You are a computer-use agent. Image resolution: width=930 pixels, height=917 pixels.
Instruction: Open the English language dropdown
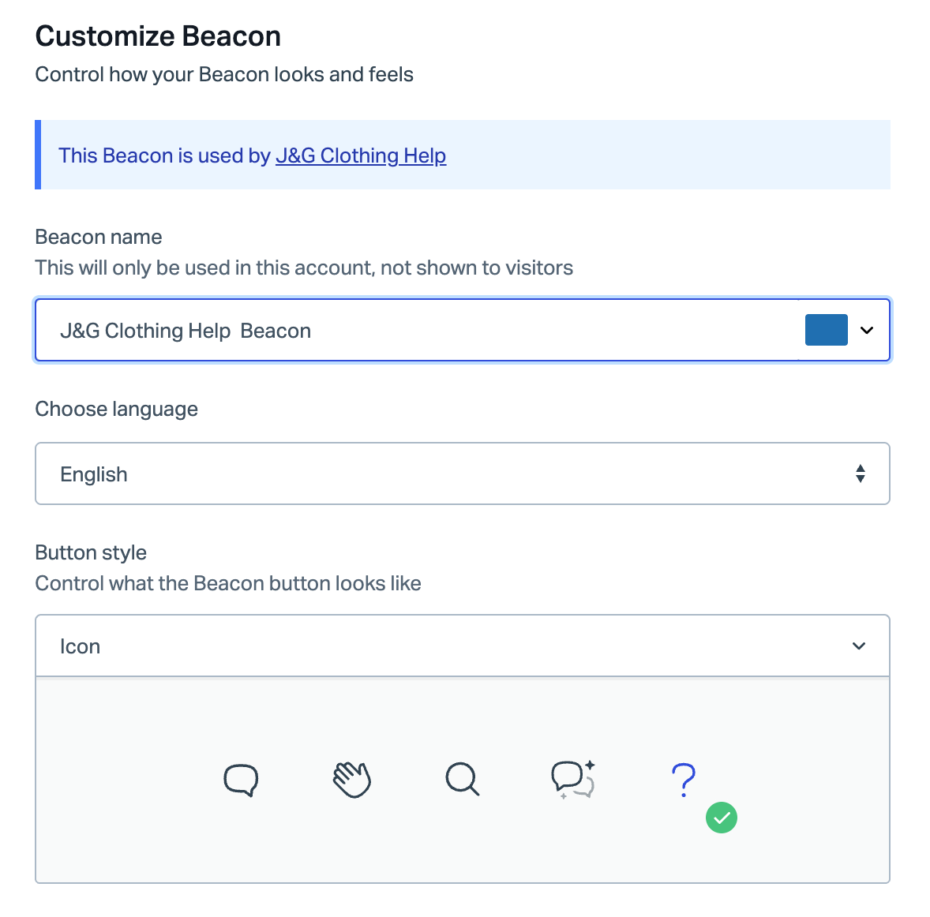463,473
